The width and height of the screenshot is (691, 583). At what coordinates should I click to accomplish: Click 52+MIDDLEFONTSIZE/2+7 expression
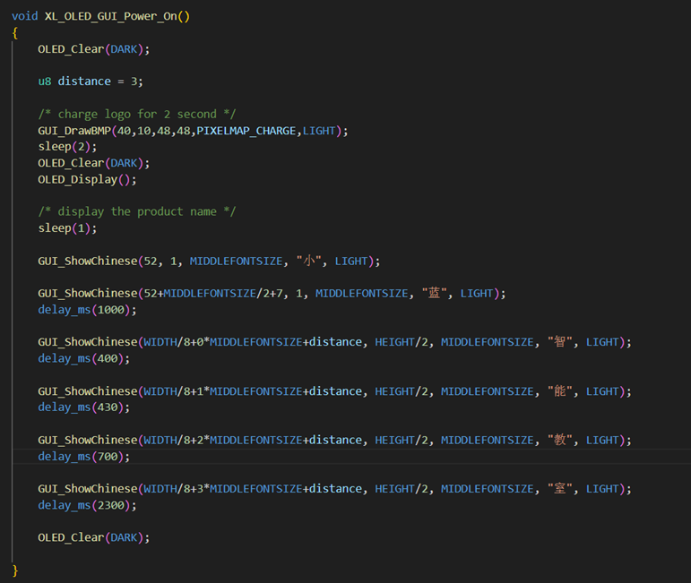(213, 293)
